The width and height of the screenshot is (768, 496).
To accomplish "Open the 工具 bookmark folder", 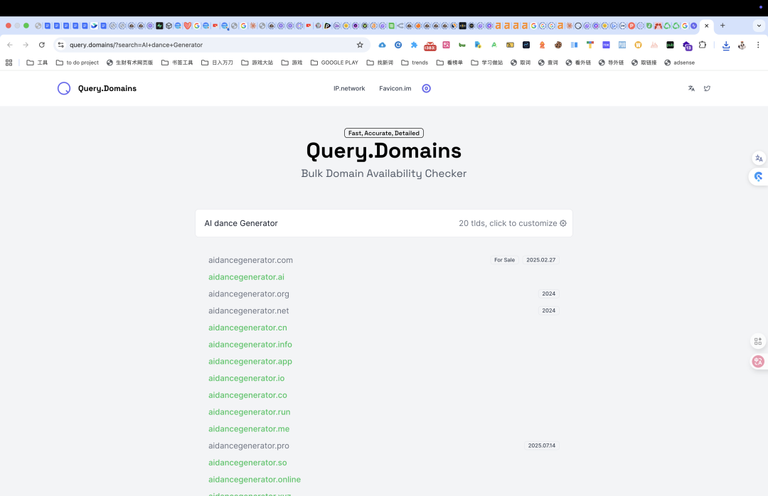I will pyautogui.click(x=37, y=63).
